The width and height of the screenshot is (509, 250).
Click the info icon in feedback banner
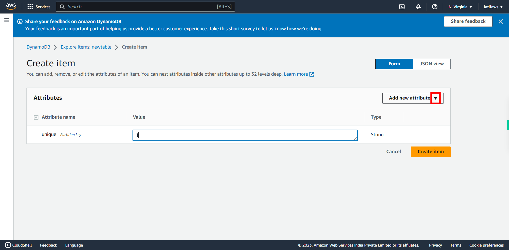click(x=20, y=21)
